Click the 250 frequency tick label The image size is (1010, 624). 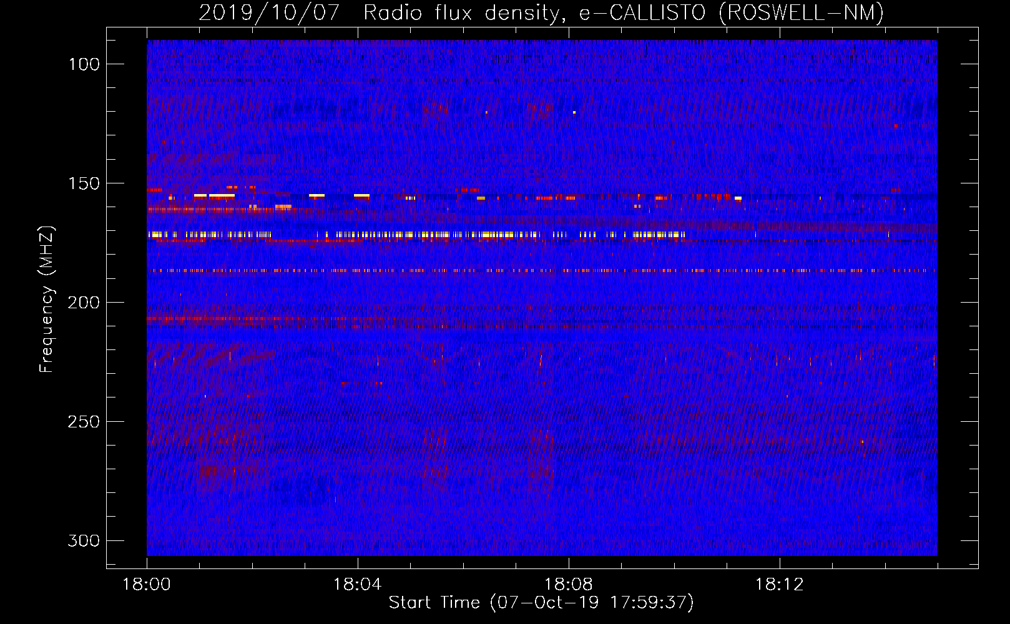pyautogui.click(x=84, y=422)
